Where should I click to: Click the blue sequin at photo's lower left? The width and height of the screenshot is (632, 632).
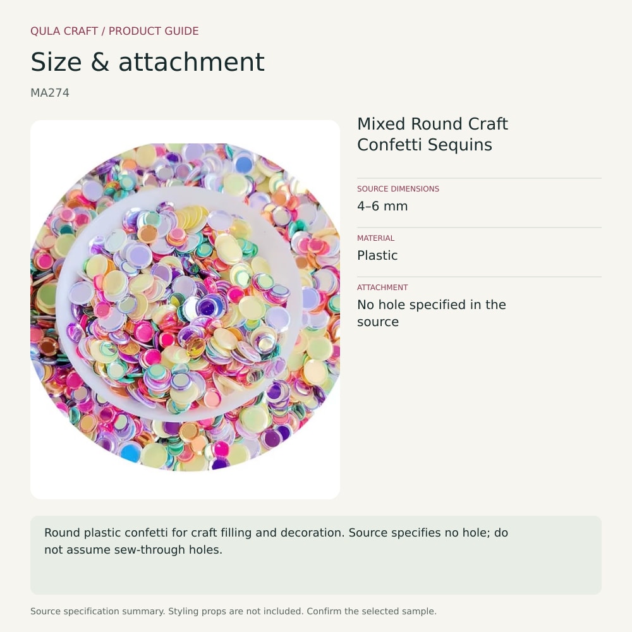(131, 453)
